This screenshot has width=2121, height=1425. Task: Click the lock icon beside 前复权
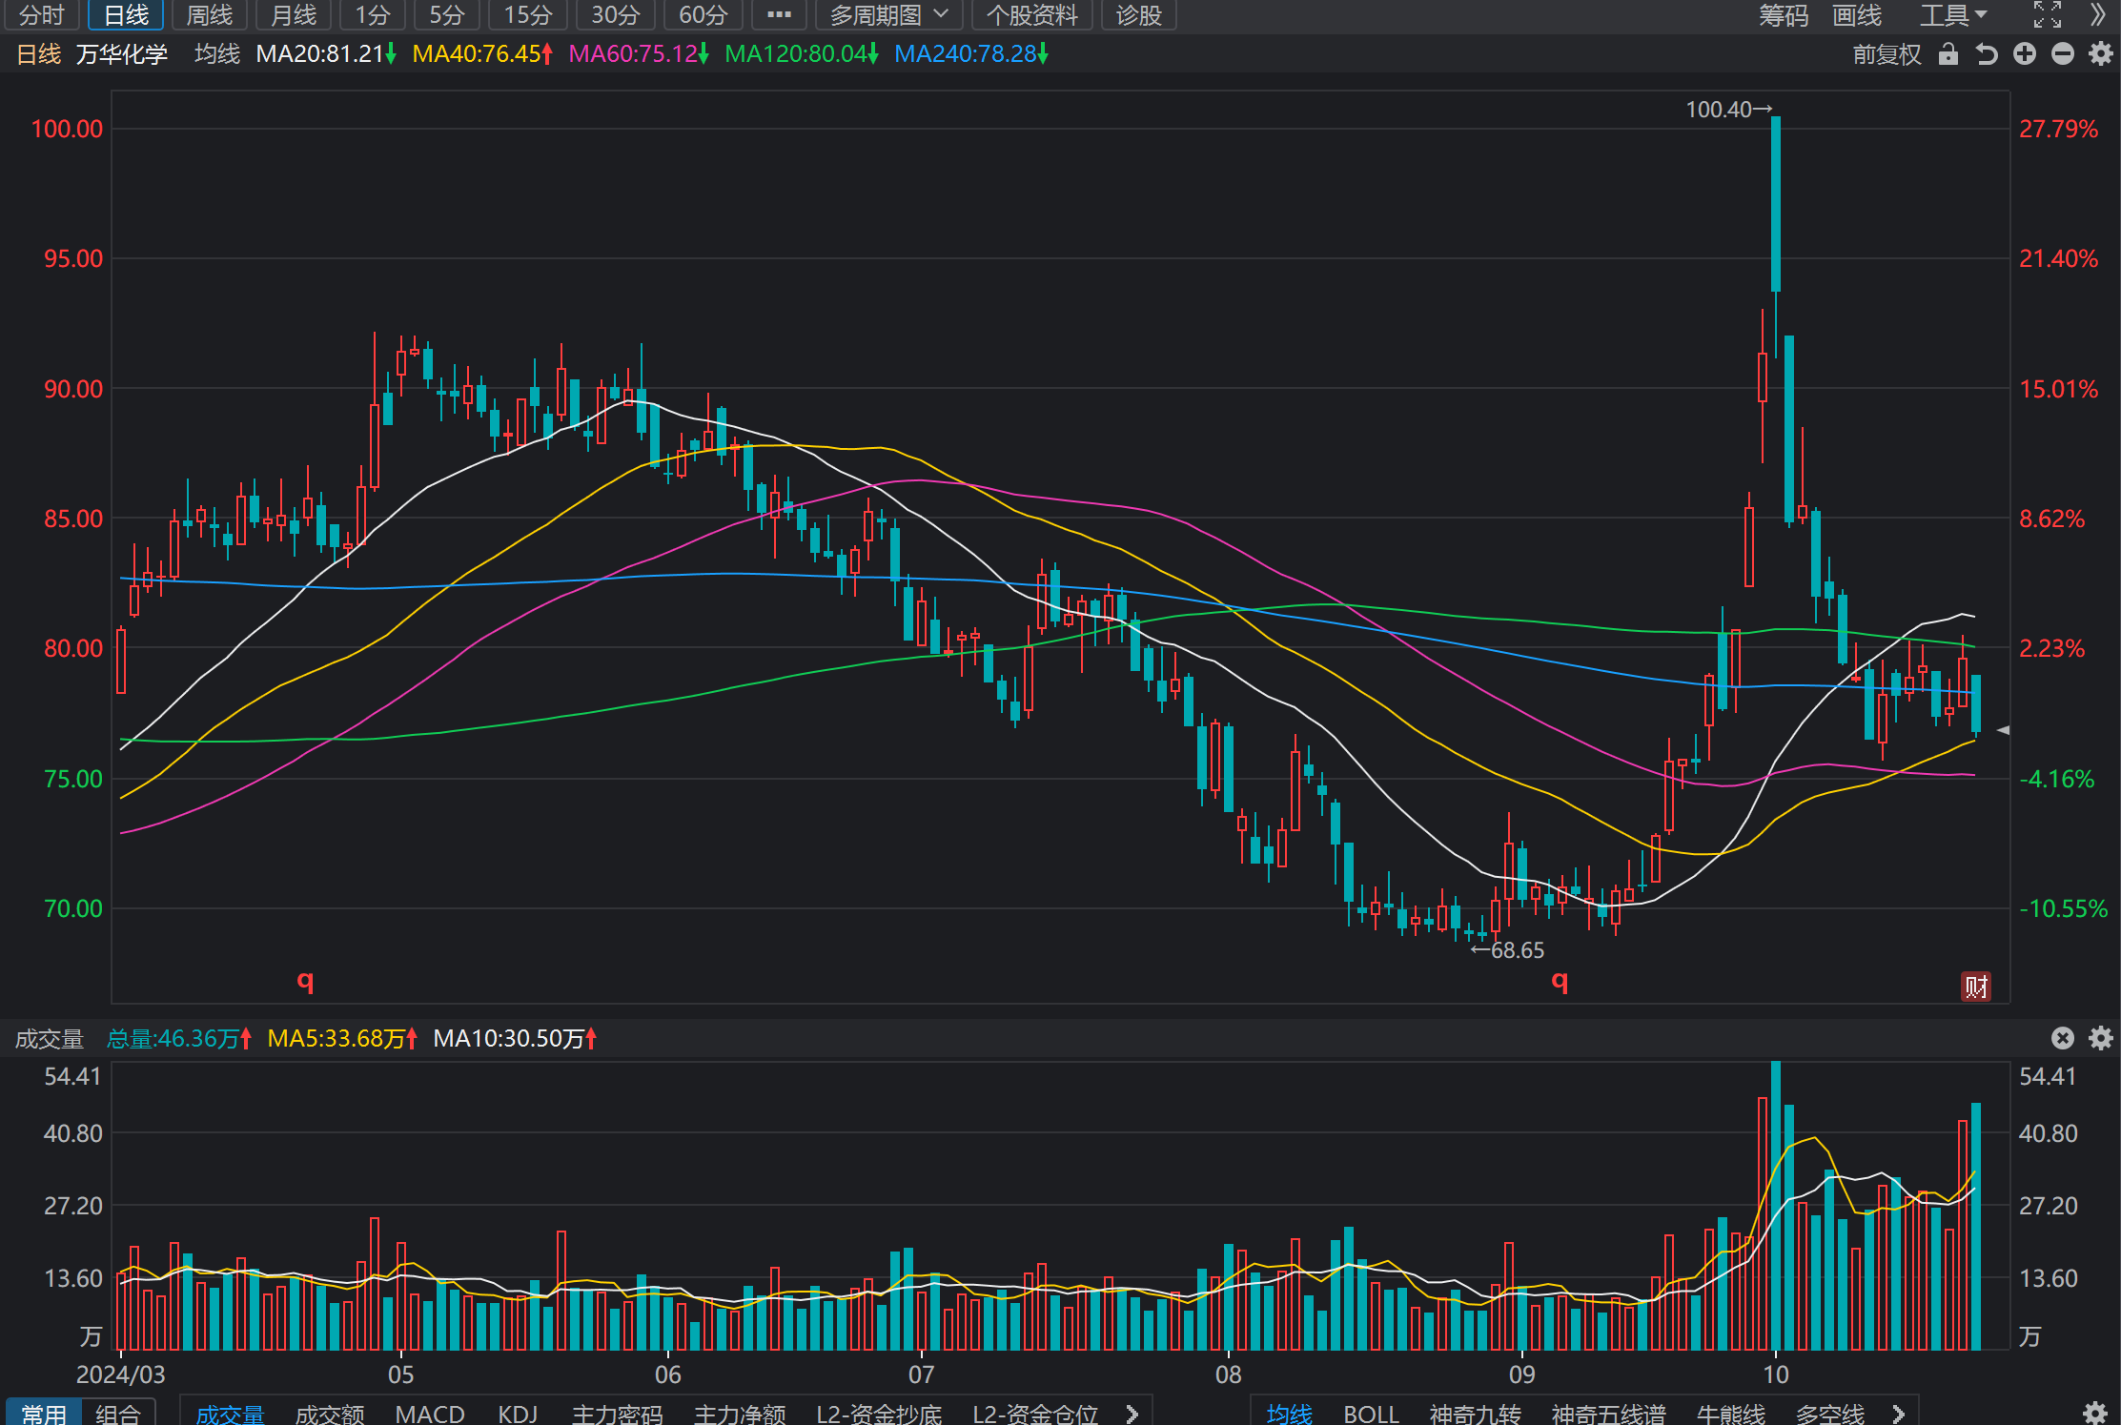click(1948, 54)
